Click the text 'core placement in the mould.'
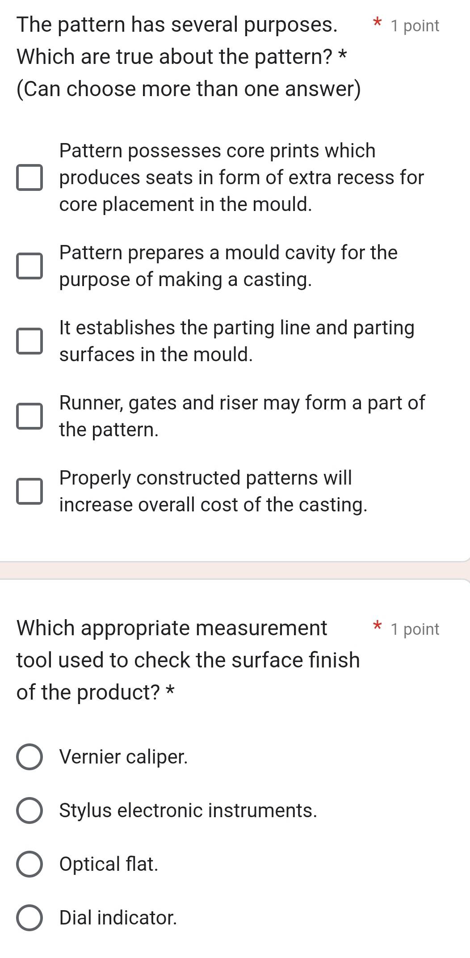The height and width of the screenshot is (958, 470). [x=185, y=204]
